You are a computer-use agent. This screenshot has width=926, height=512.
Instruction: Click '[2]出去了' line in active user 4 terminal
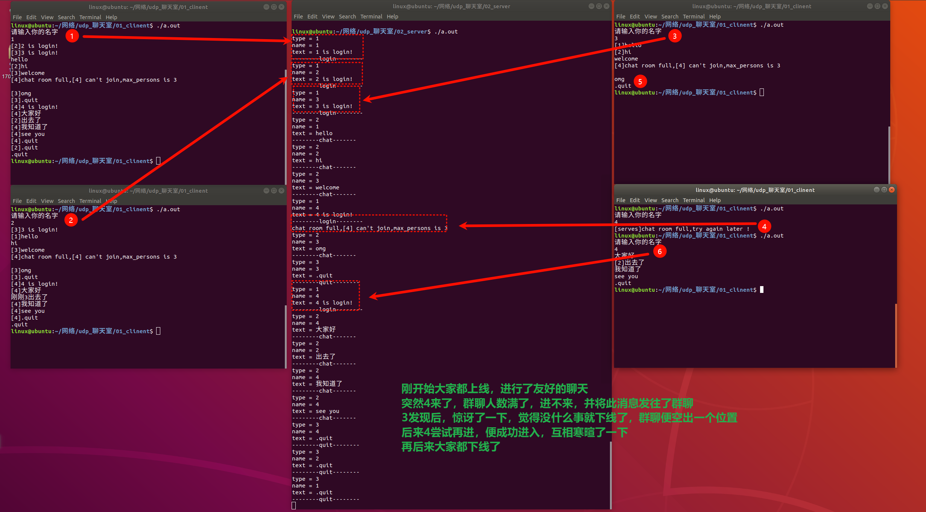point(629,262)
